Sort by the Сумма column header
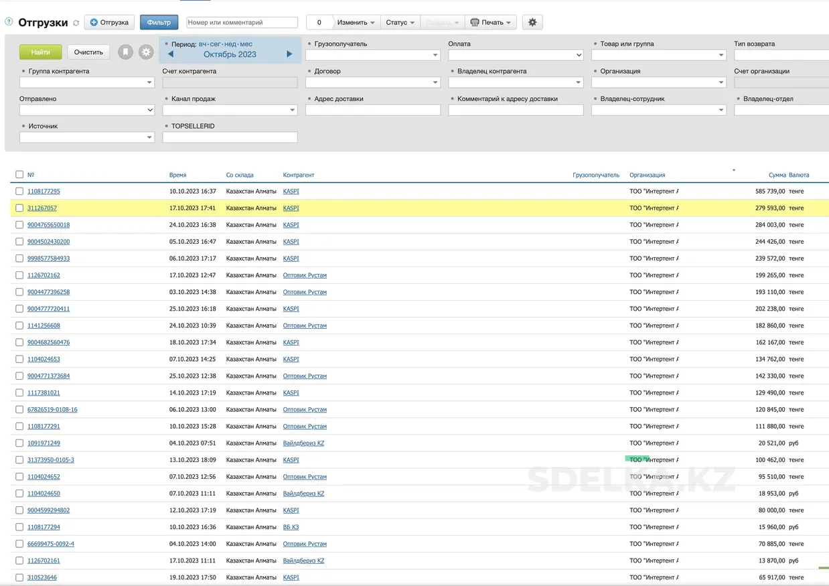This screenshot has height=586, width=829. [777, 175]
